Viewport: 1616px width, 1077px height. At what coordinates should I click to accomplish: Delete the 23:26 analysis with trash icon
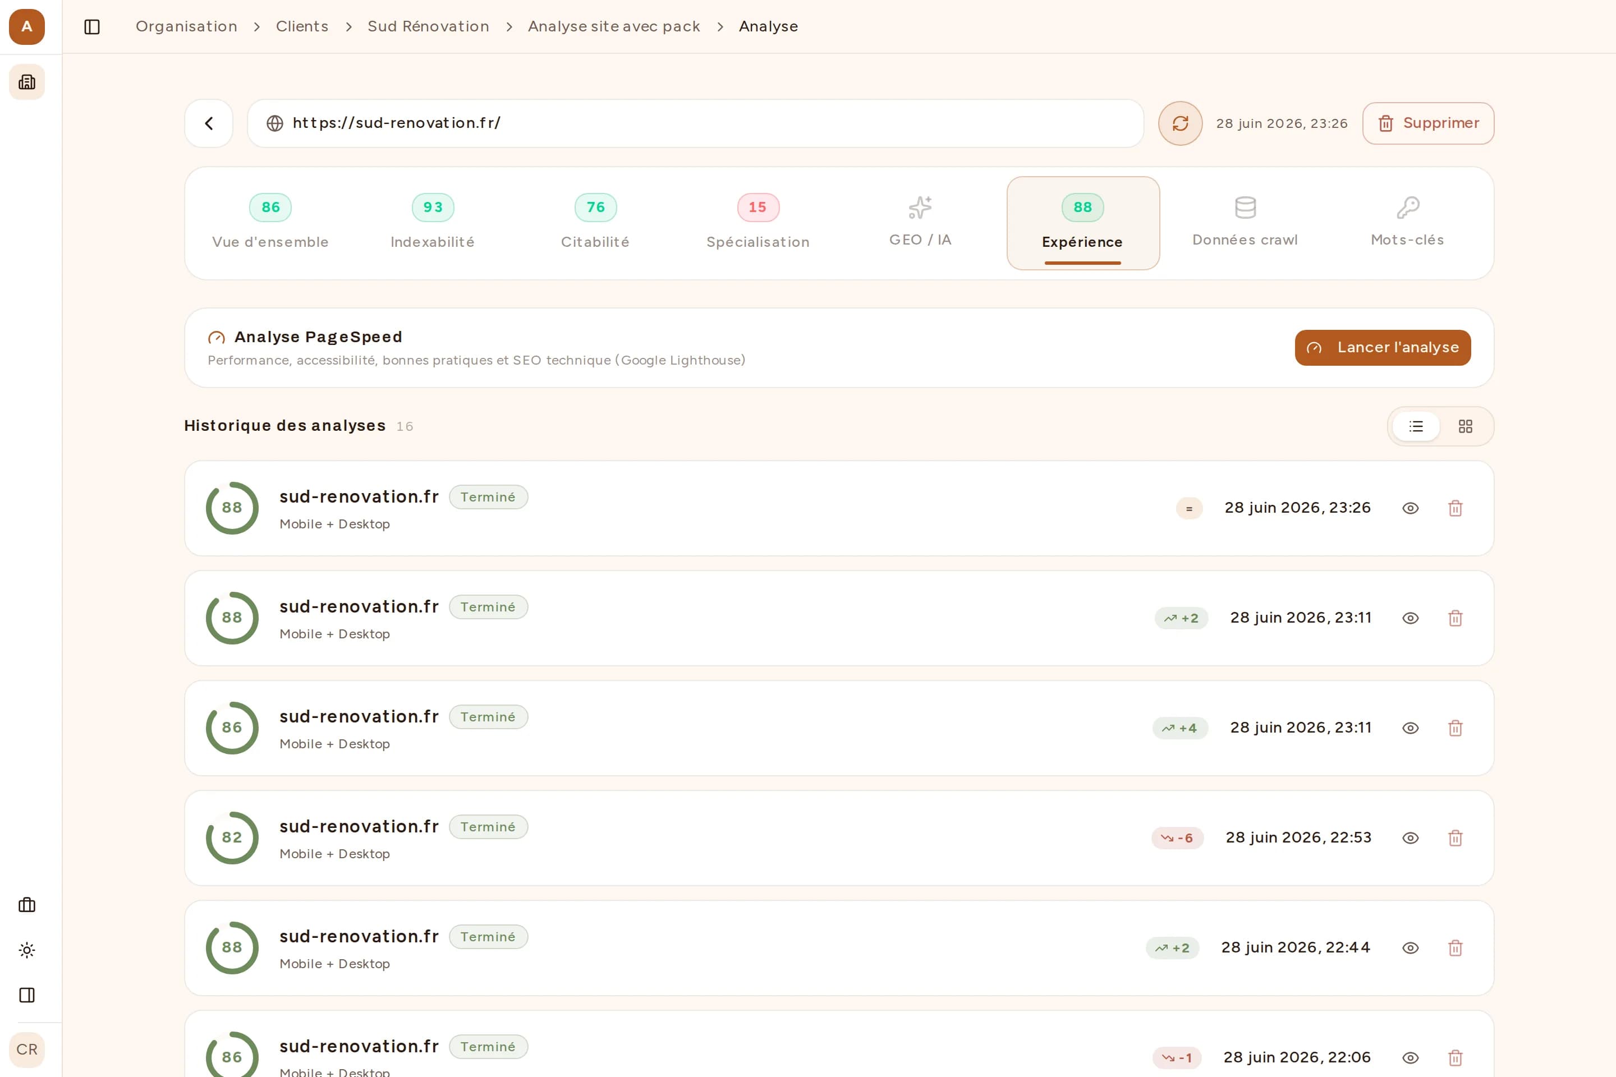(1455, 508)
